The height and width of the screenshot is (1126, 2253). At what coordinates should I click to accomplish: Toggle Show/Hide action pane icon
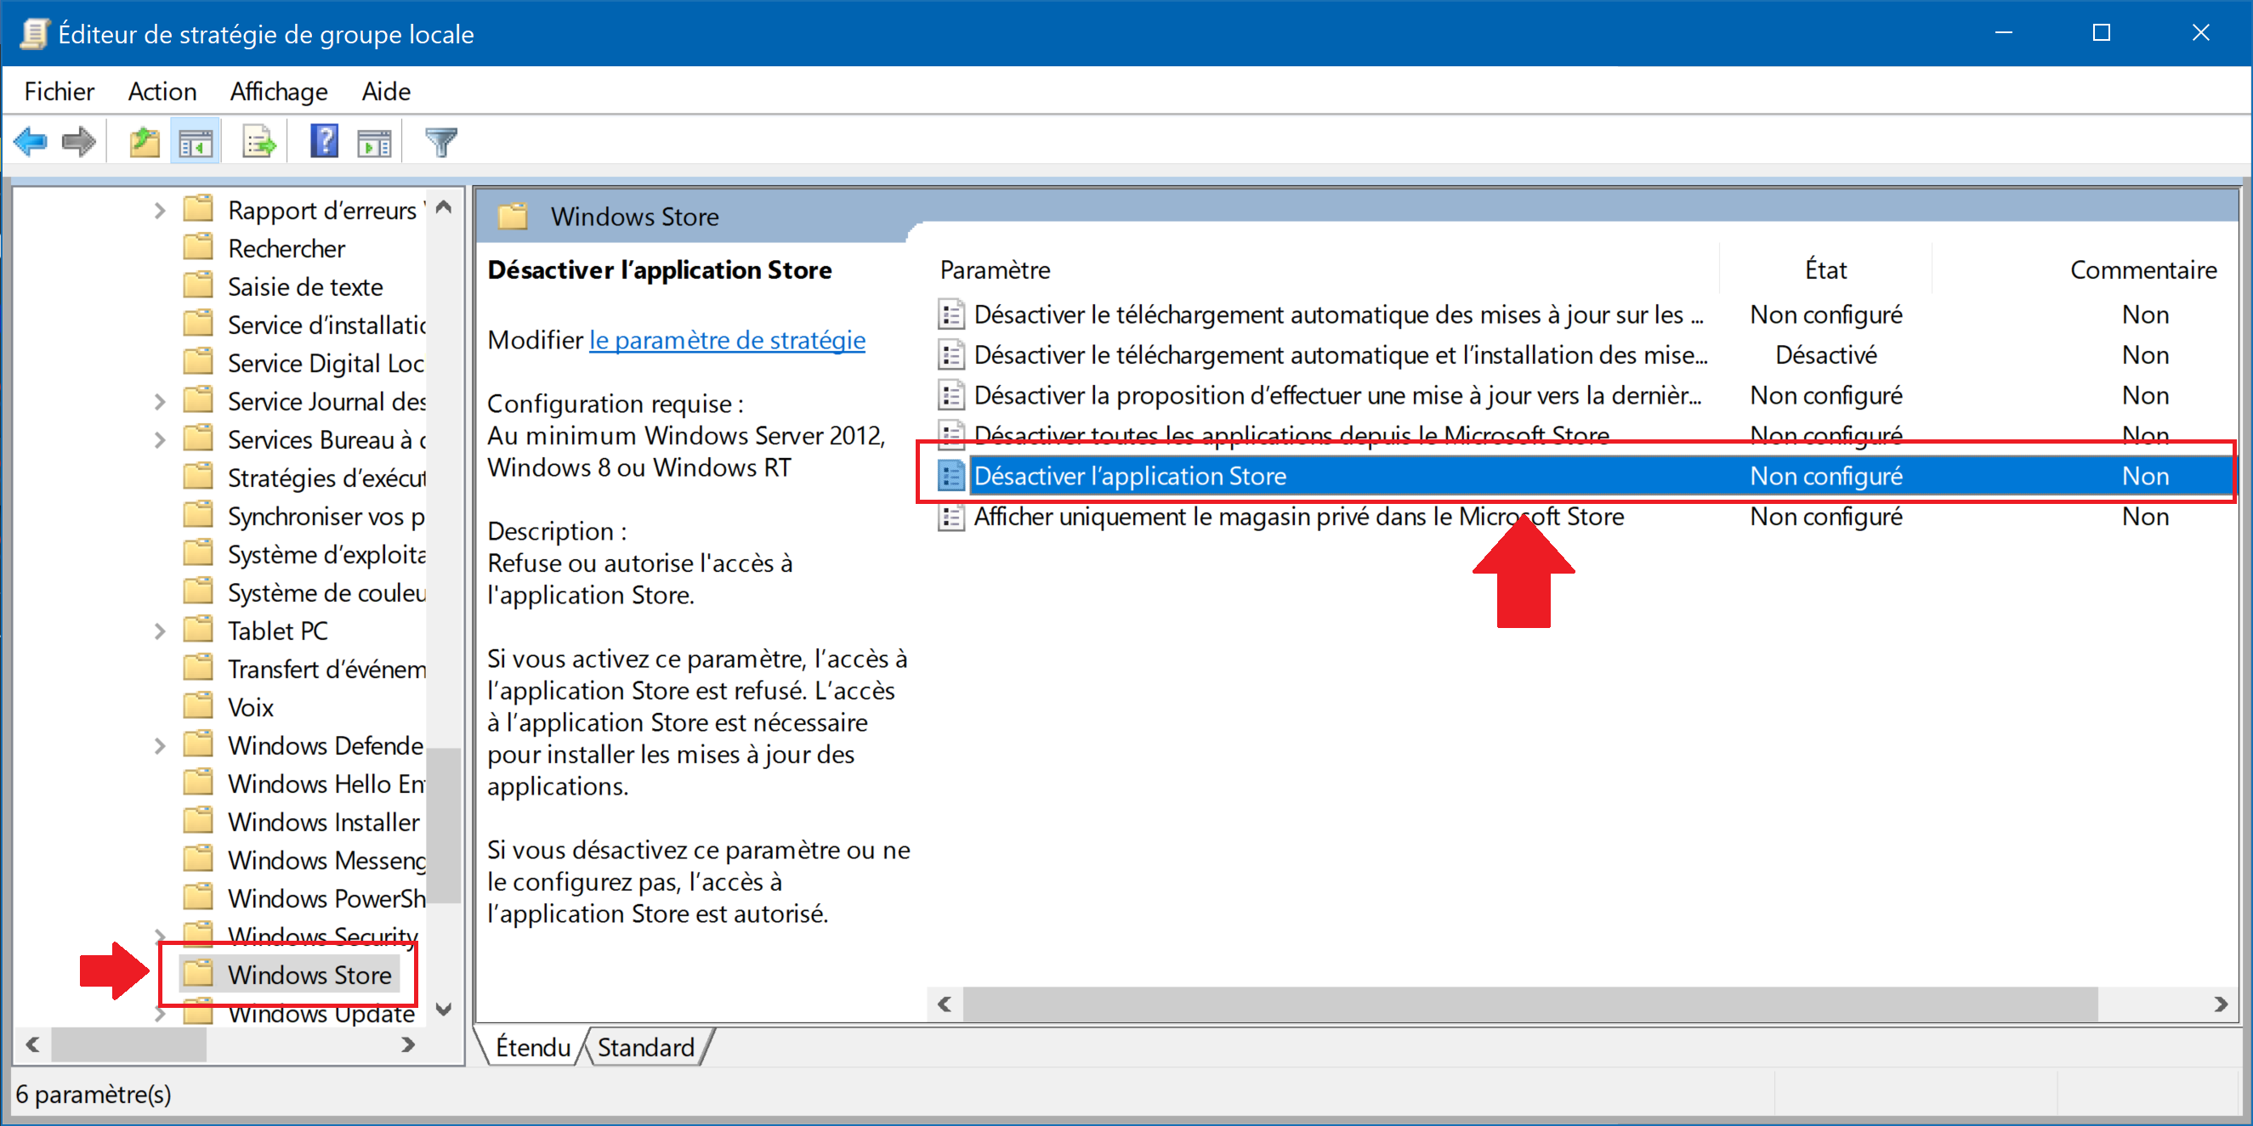click(374, 142)
